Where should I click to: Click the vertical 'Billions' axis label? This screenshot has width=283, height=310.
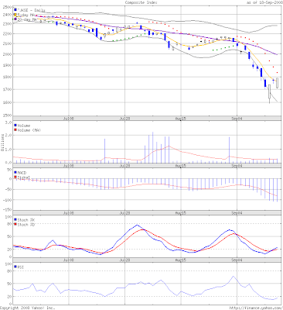(2, 143)
